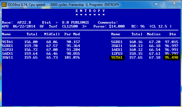This screenshot has width=182, height=107.
Task: Click the MIdCall value 65.73
Action: [52, 58]
